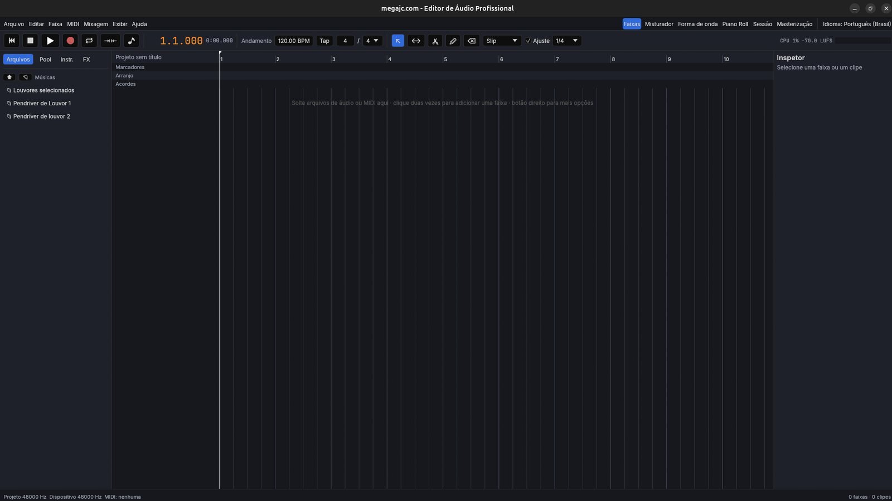Screen dimensions: 892x501
Task: Toggle the punch in/out icon
Action: point(110,41)
